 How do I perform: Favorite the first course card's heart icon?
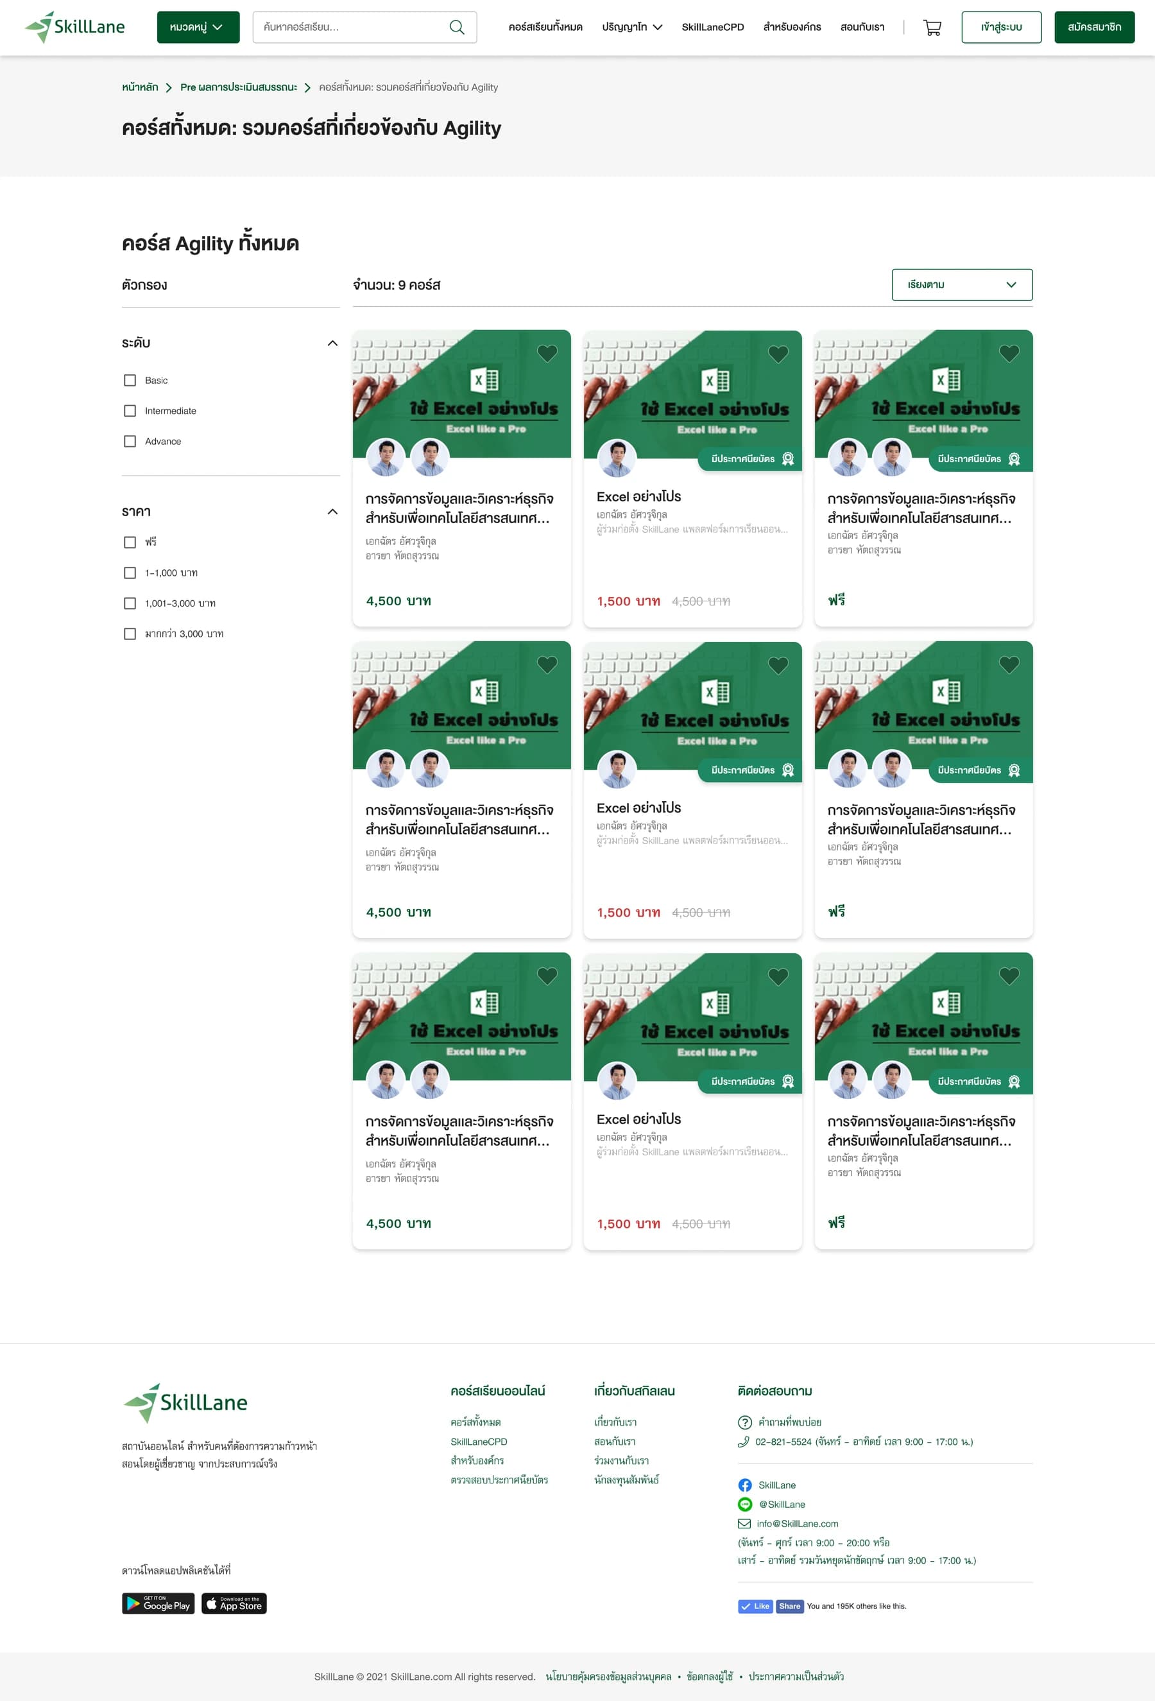pyautogui.click(x=547, y=354)
